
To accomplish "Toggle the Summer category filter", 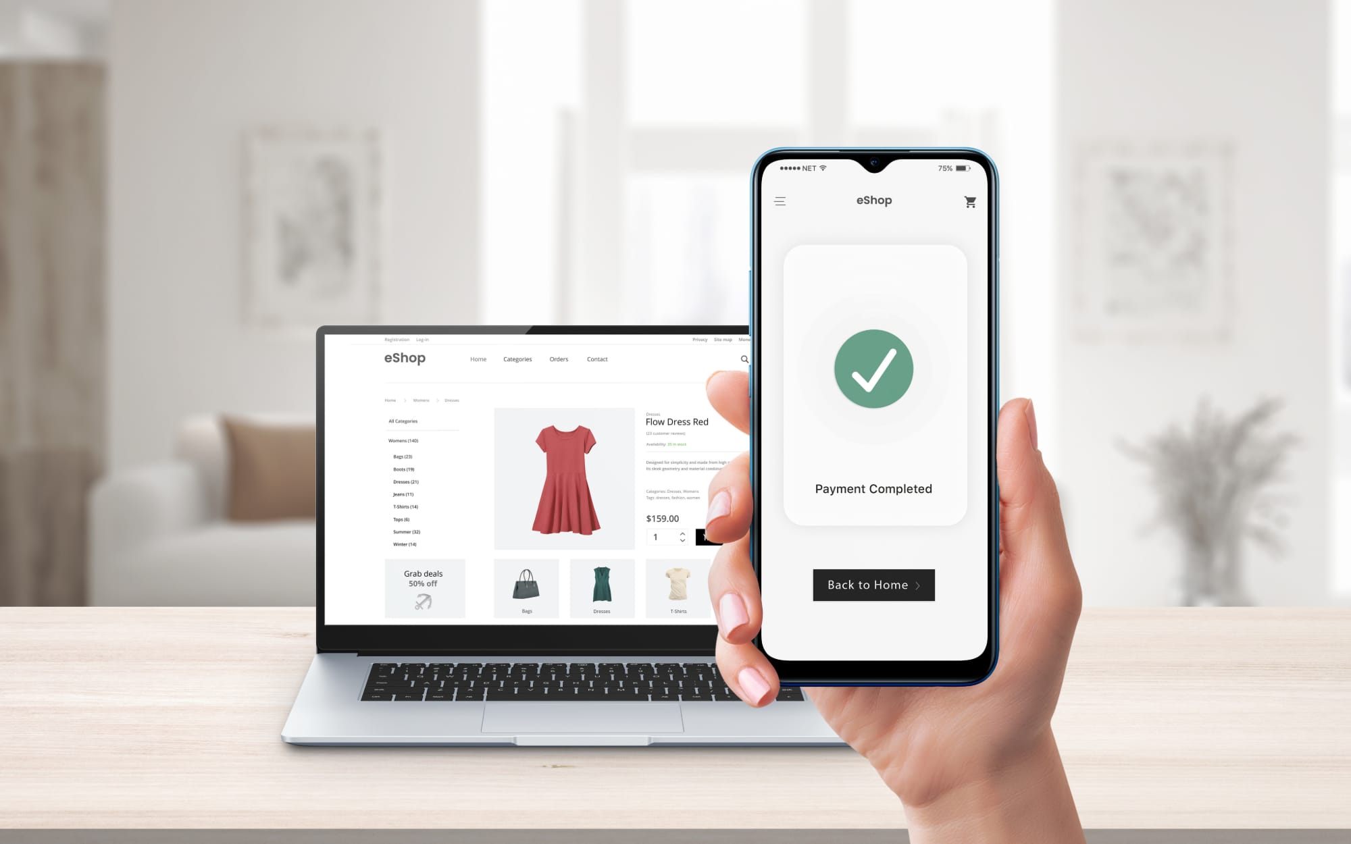I will pos(405,532).
